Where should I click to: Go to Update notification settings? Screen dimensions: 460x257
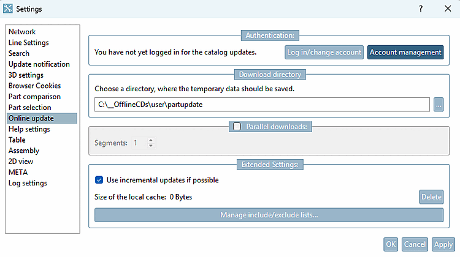(39, 64)
